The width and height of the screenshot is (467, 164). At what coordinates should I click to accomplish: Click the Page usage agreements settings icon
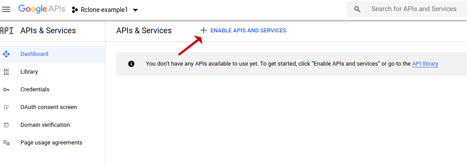(x=6, y=143)
